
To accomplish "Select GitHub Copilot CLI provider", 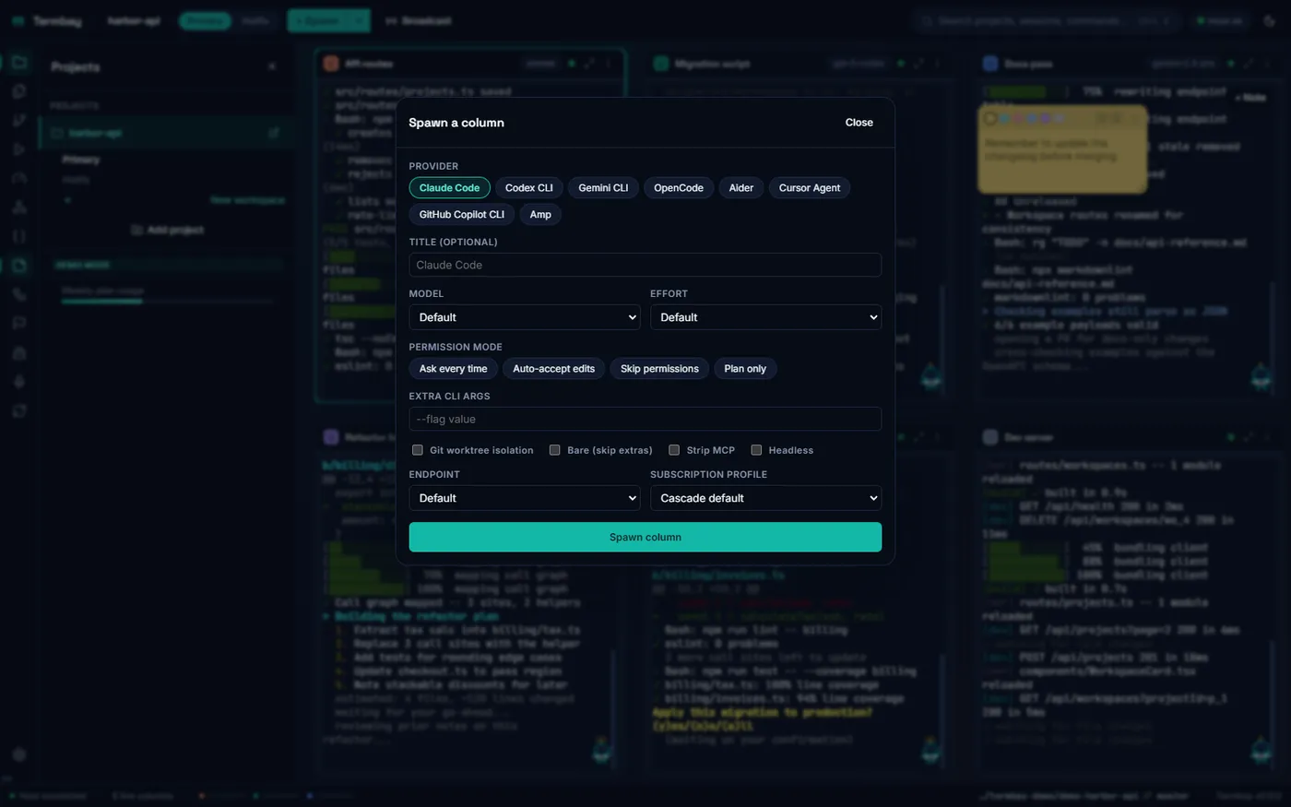I will tap(461, 215).
